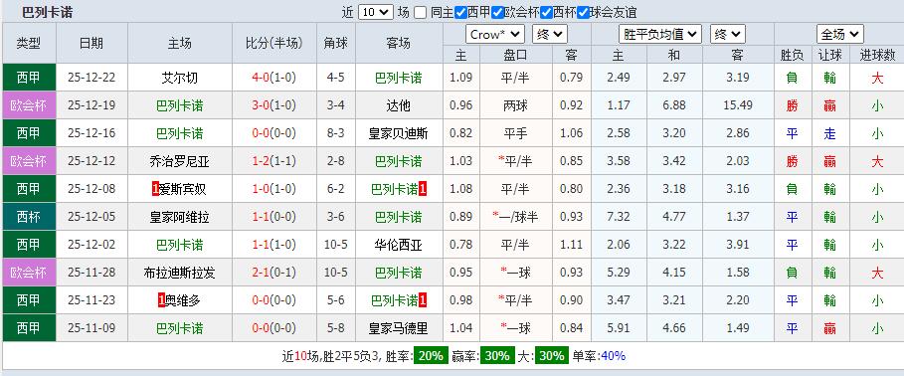Click the 欧会杯 tag in the 25-12-19 row
904x376 pixels.
coord(29,105)
